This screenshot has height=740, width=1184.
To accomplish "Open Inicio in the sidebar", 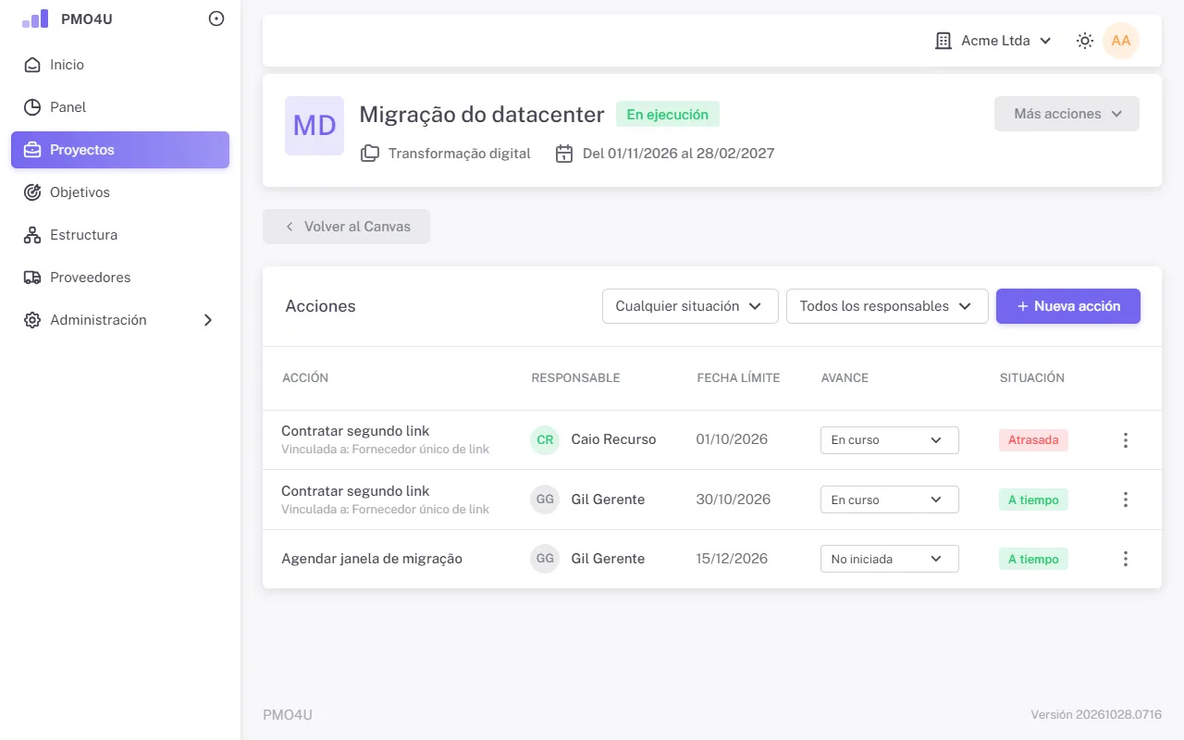I will tap(120, 65).
